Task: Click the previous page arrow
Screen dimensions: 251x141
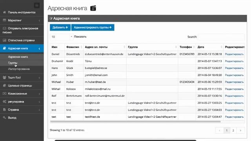Action: coord(220,130)
